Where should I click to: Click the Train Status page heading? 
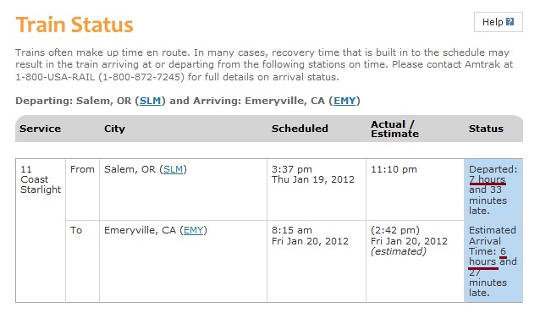74,25
